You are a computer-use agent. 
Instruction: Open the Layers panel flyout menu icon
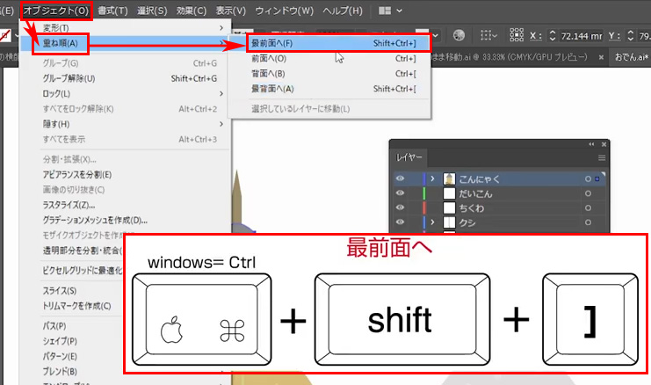click(602, 158)
